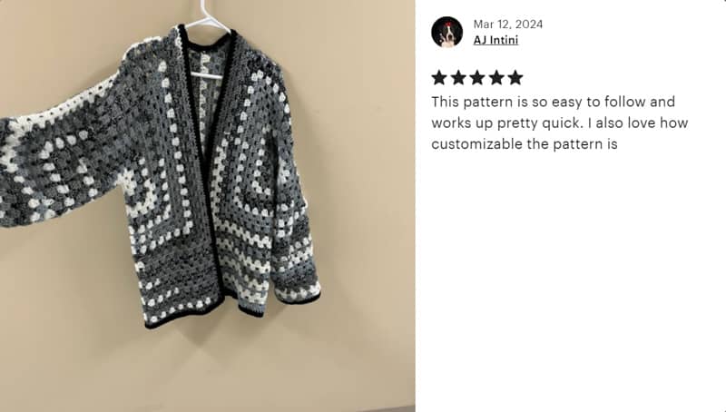Click the blank white area under the review
This screenshot has height=412, width=726.
(571, 278)
